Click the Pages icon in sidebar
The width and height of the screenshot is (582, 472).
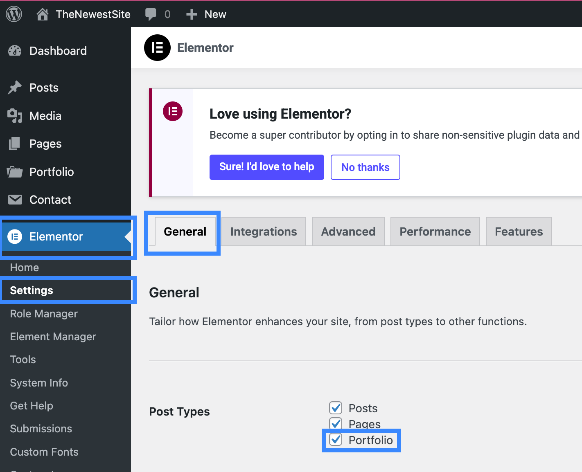pos(14,144)
